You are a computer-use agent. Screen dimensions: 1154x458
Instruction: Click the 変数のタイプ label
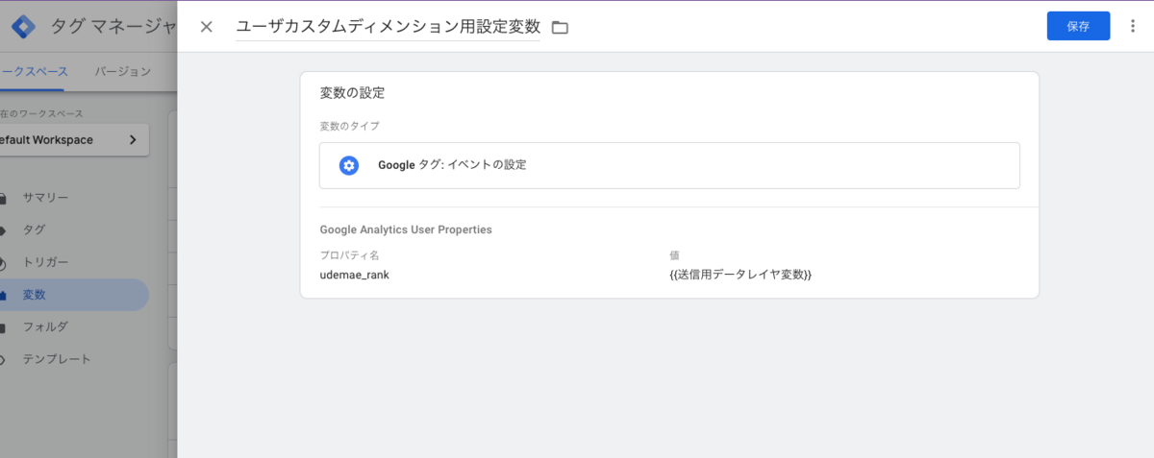349,126
